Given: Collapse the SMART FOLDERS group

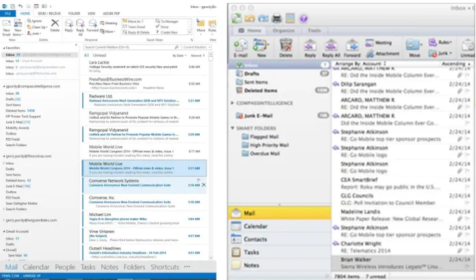Looking at the screenshot, I should (233, 128).
